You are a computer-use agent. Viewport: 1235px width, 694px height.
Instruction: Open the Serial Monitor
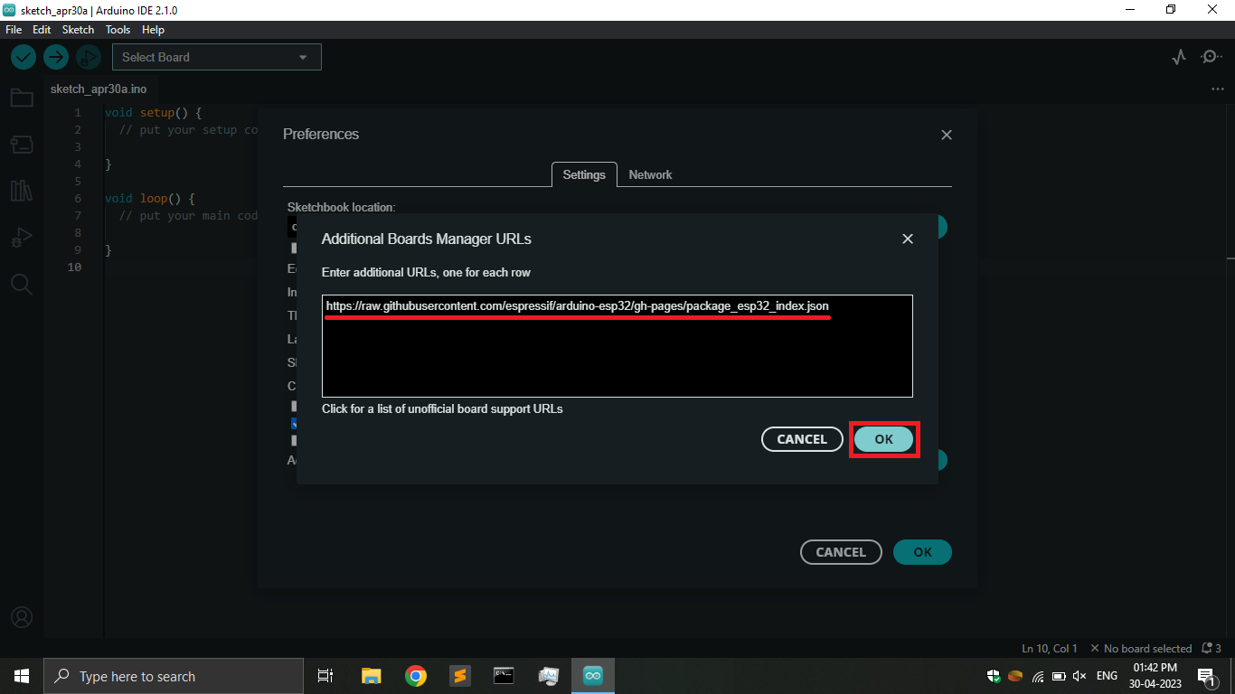click(1211, 56)
